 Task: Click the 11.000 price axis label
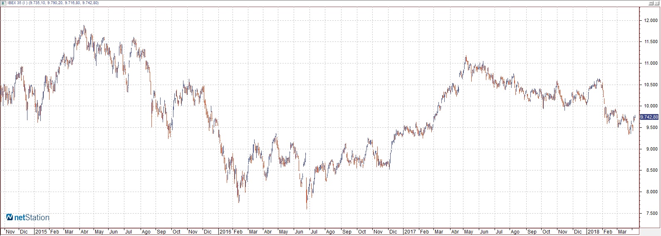[651, 63]
